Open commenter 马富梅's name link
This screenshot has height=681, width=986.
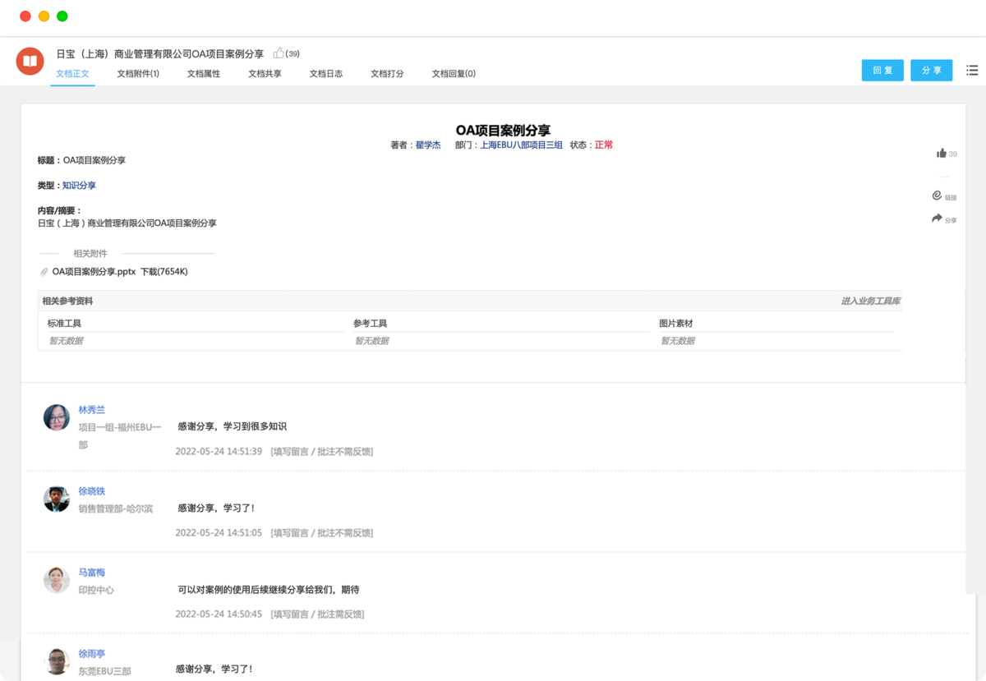92,572
